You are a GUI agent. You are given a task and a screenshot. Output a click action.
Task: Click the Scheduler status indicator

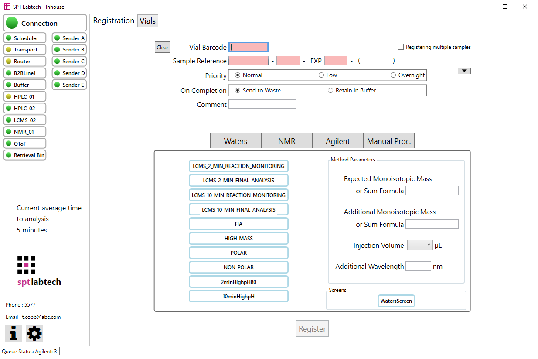point(24,38)
